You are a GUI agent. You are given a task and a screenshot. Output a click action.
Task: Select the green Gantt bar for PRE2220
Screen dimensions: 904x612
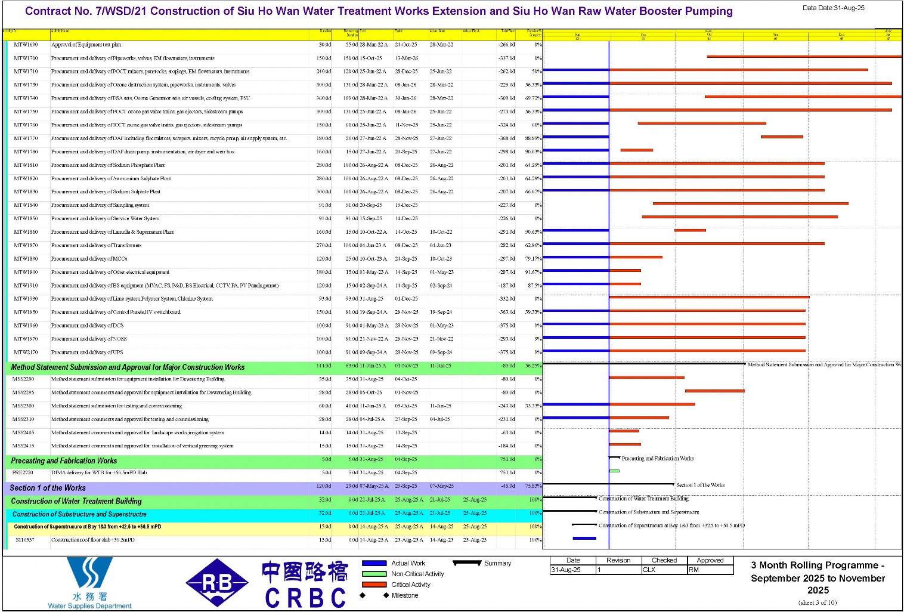pos(614,471)
